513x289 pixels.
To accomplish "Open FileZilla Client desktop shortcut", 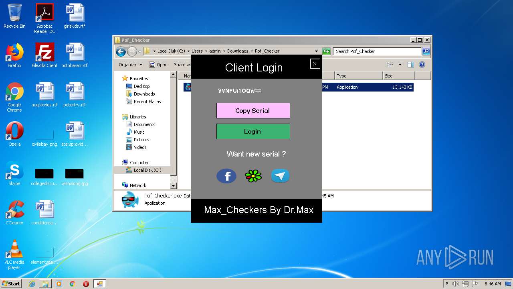I will (44, 55).
